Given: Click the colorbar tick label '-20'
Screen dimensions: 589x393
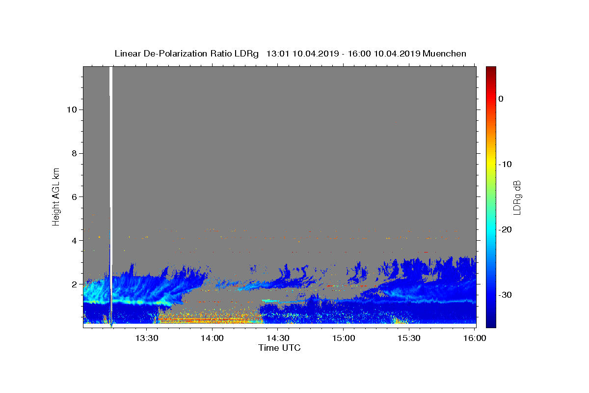Looking at the screenshot, I should coord(506,229).
